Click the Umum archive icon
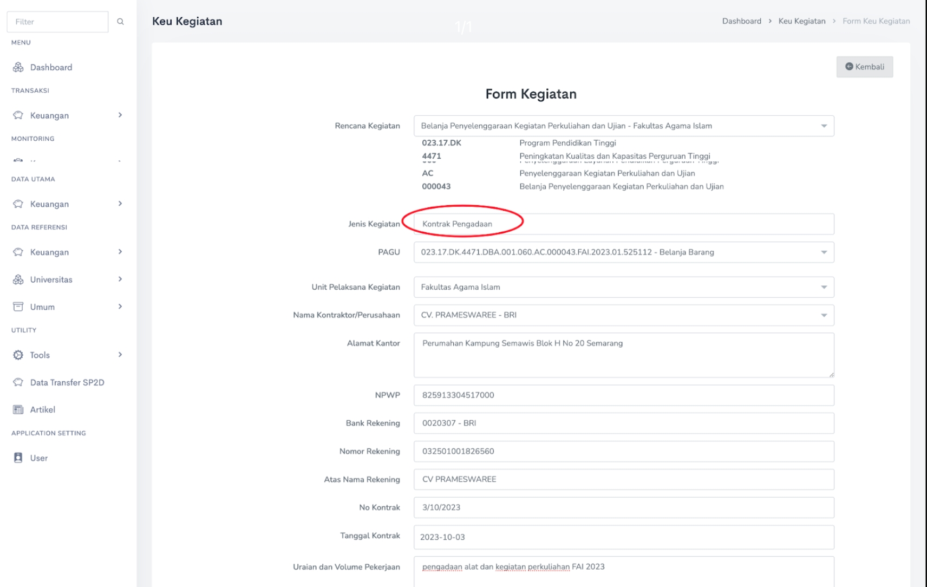 (18, 307)
